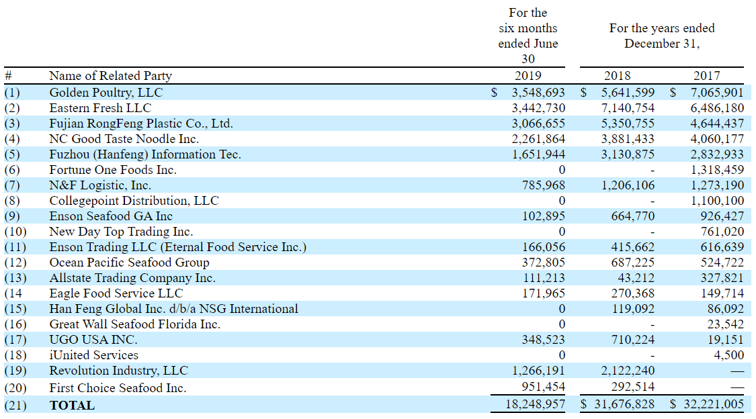This screenshot has height=419, width=756.
Task: Click Fujian RongFeng 2019 value 3,066,655
Action: pos(538,124)
